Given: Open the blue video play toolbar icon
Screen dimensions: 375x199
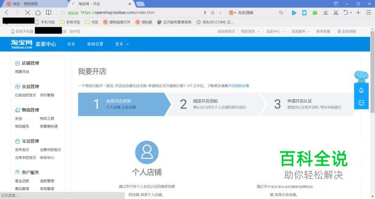Looking at the screenshot, I should coord(294,13).
